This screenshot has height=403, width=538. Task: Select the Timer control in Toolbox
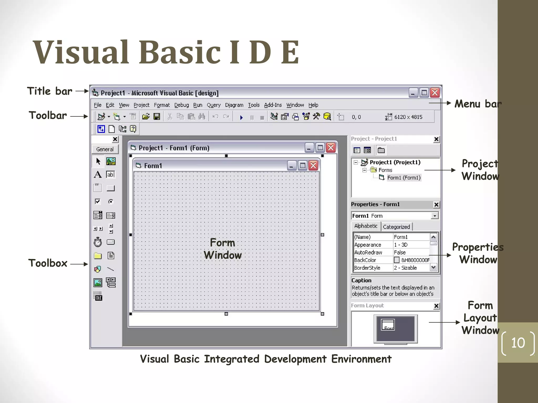(98, 242)
